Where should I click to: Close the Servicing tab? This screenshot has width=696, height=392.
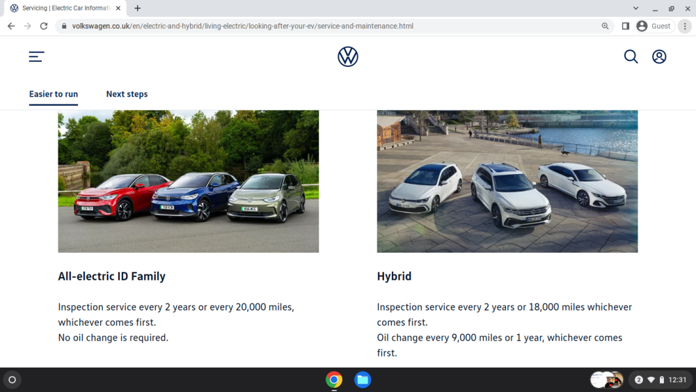coord(118,8)
